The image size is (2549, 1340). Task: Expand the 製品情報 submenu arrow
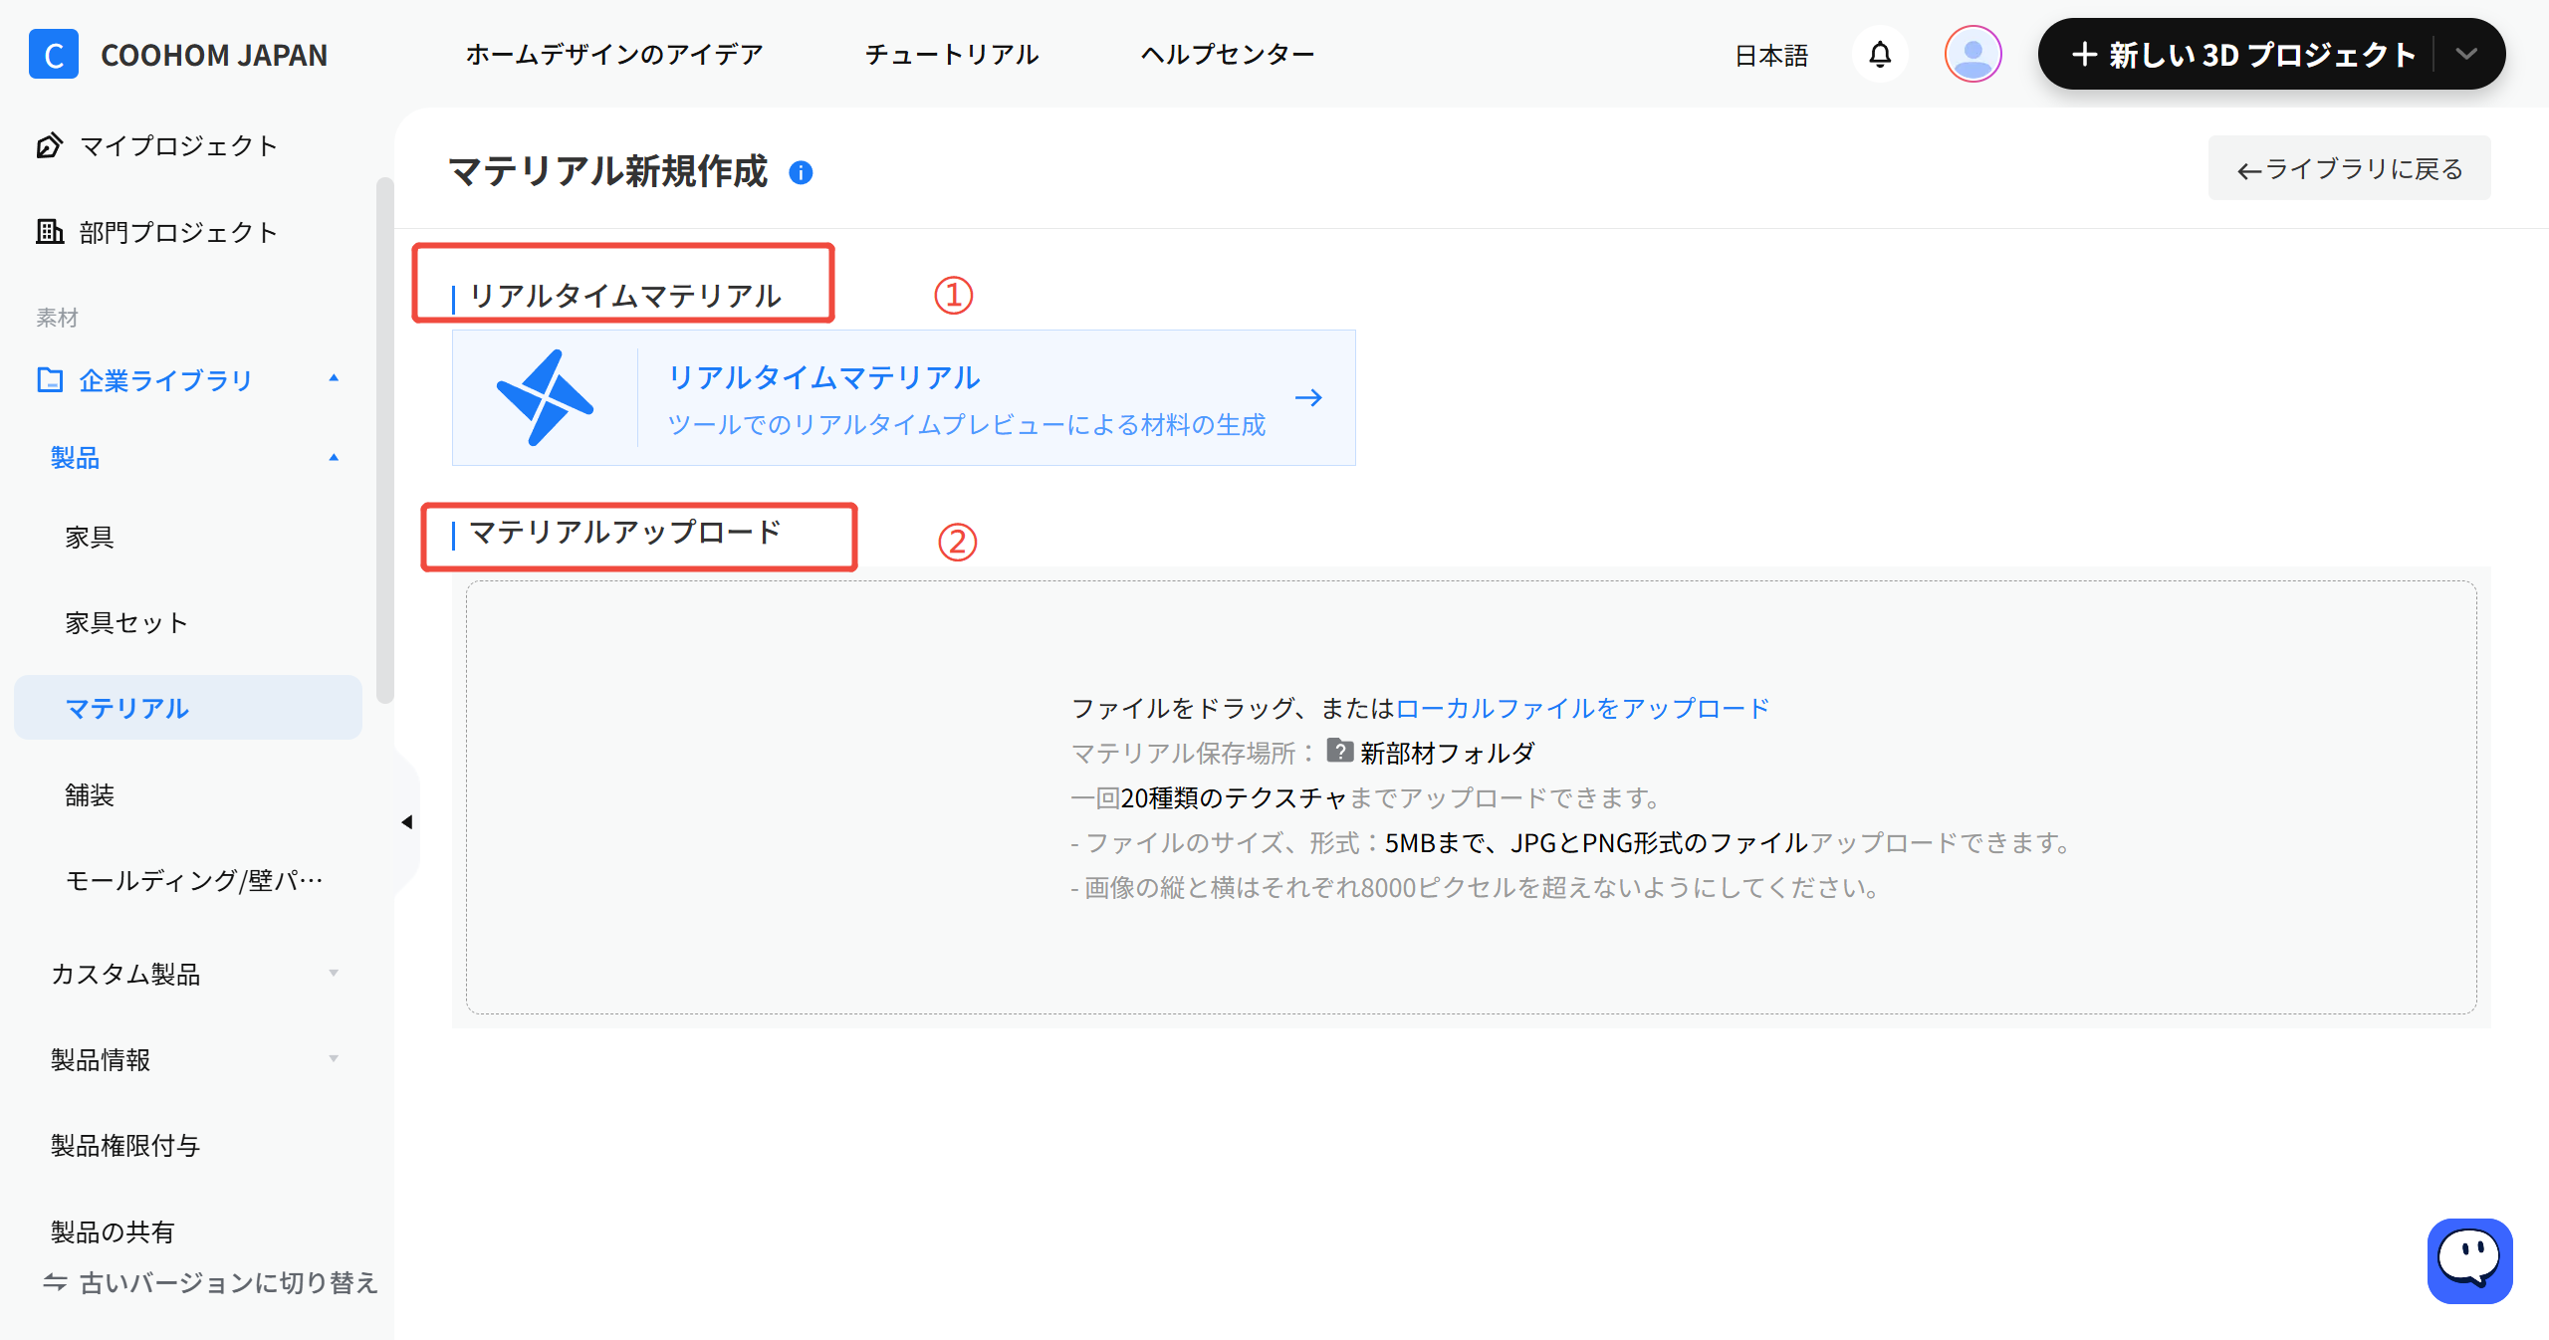click(x=334, y=1058)
